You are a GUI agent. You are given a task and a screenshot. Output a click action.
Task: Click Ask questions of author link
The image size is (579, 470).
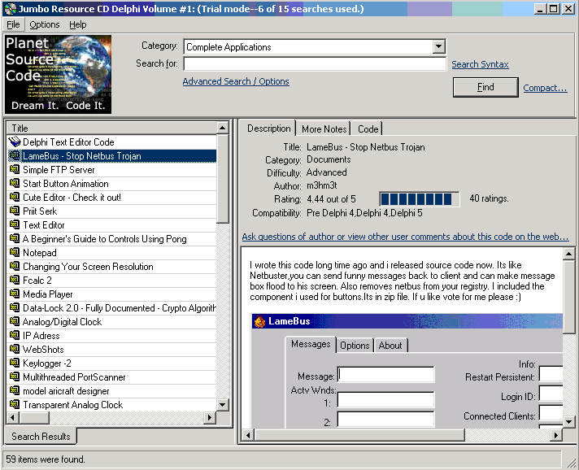tap(405, 237)
